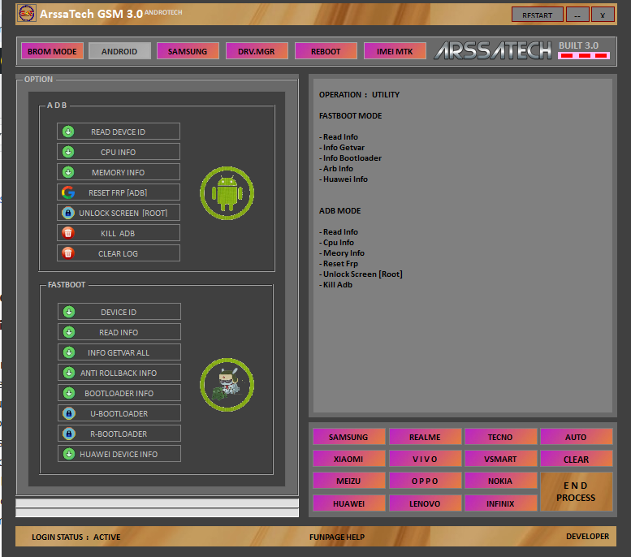Viewport: 631px width, 557px height.
Task: Select the MEIZU brand button
Action: [348, 481]
